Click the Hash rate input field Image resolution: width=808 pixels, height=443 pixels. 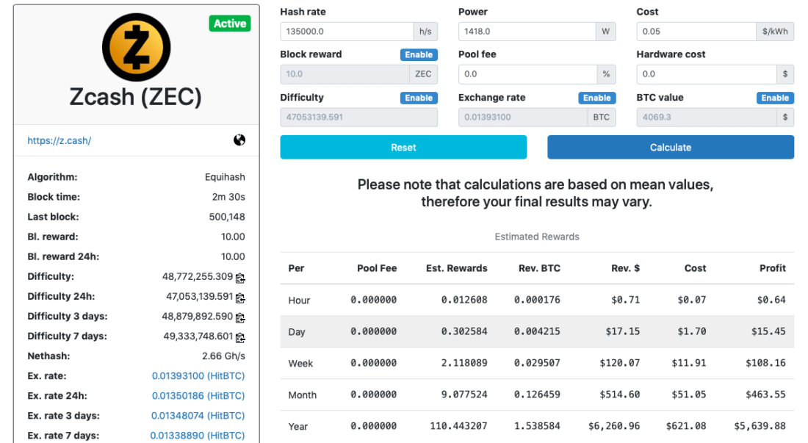coord(347,32)
